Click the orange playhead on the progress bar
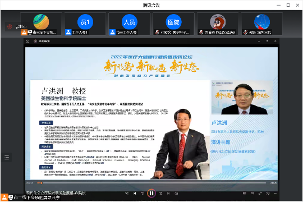 click(x=41, y=183)
